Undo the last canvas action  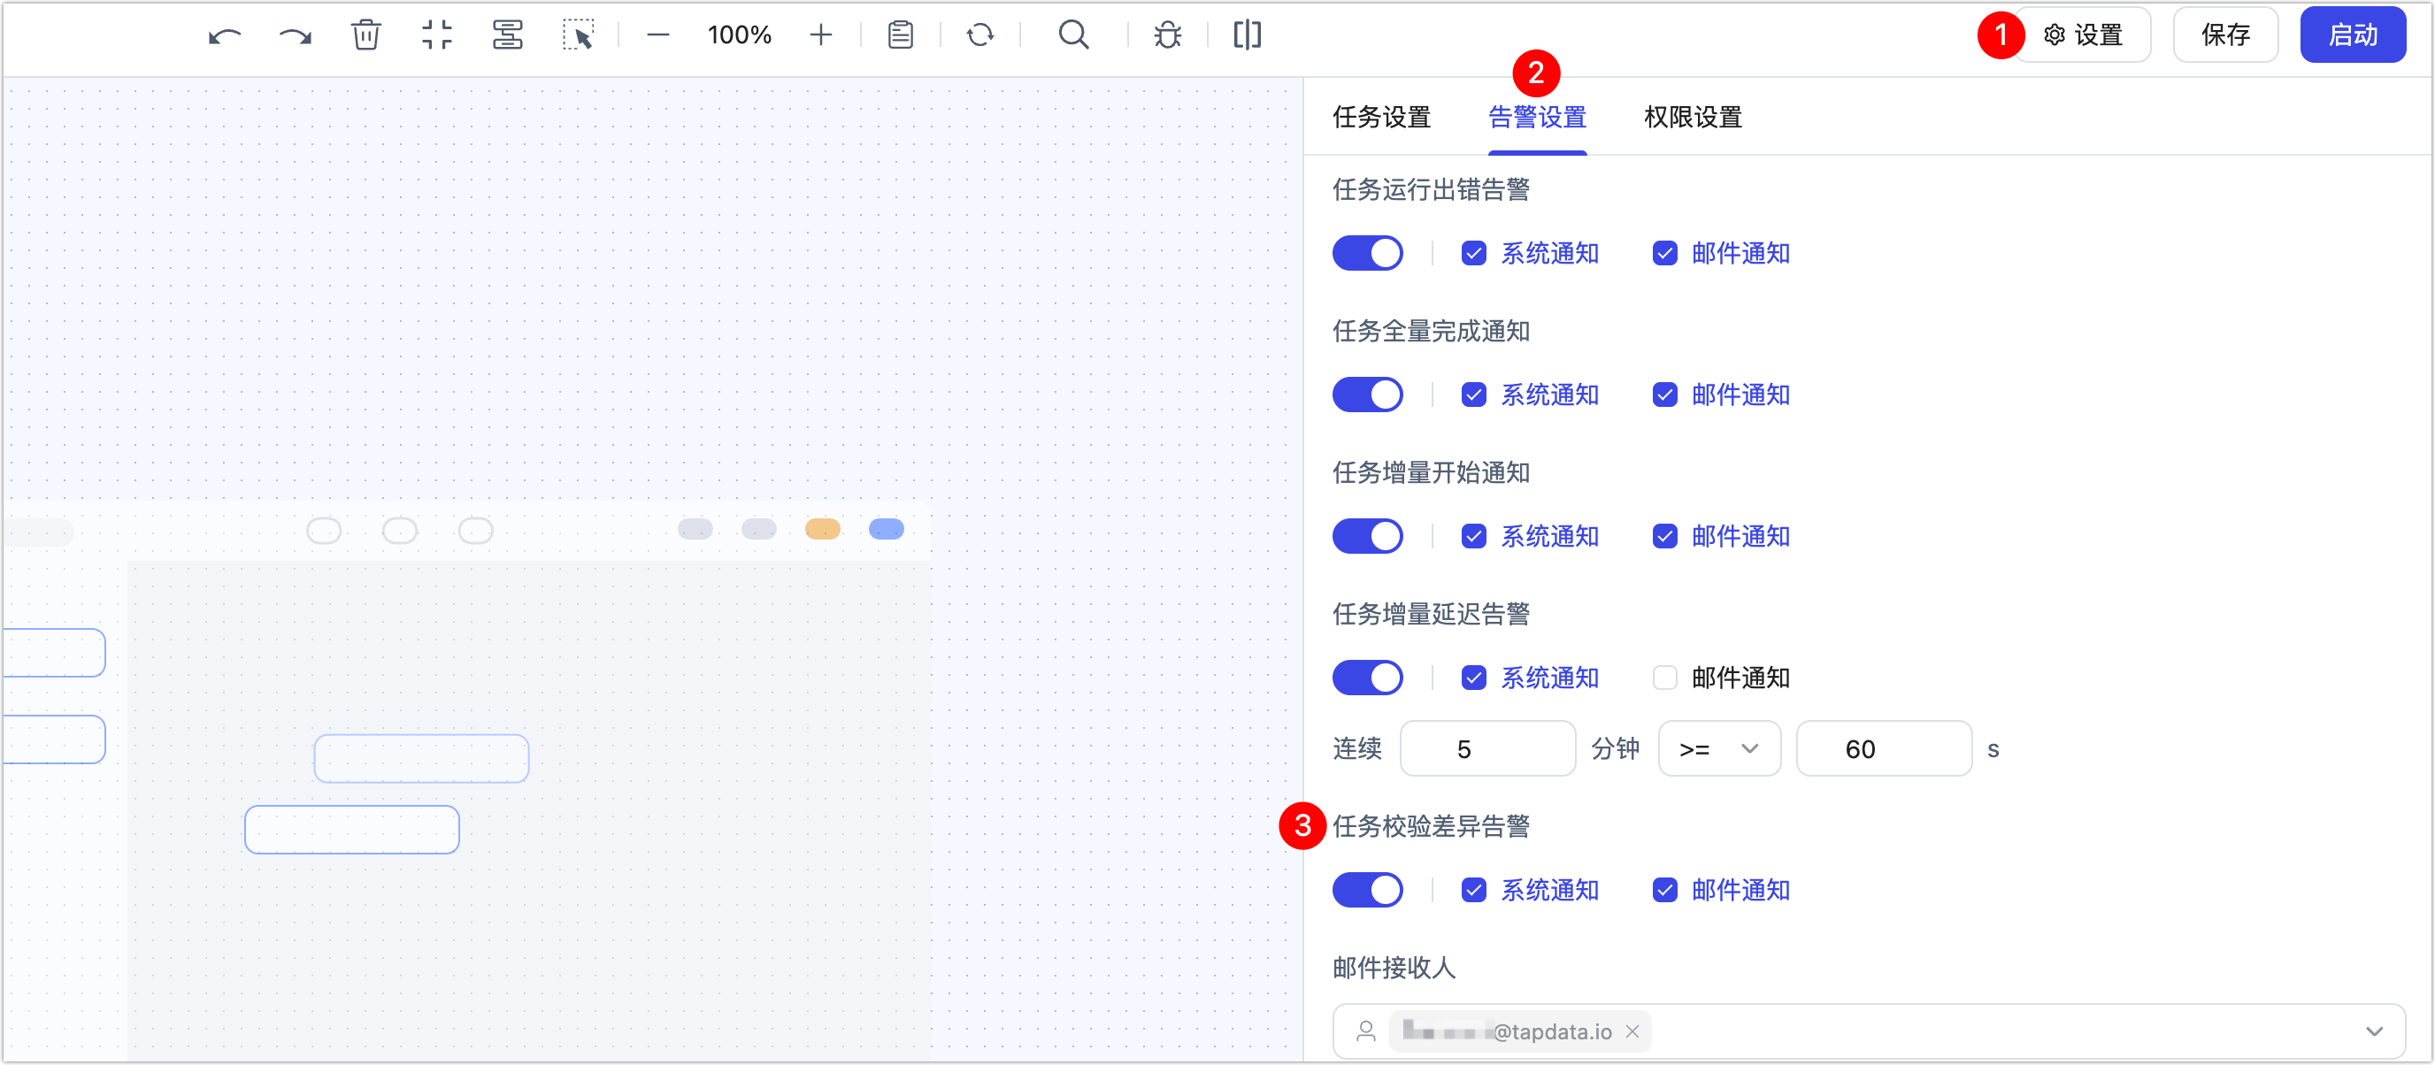coord(224,35)
